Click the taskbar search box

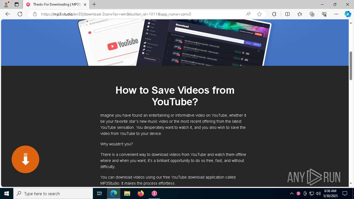53,193
